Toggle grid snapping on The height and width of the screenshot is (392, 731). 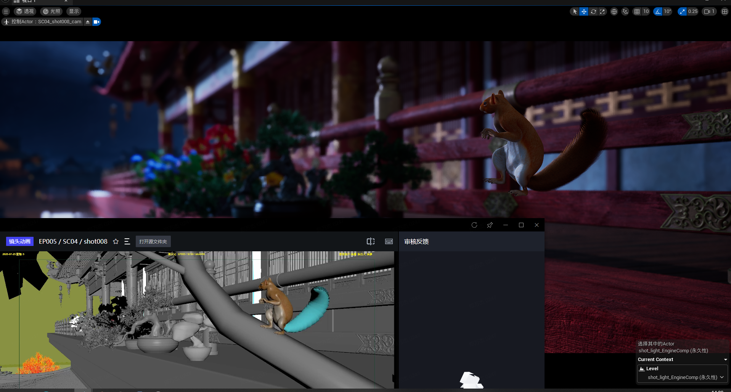(x=637, y=11)
